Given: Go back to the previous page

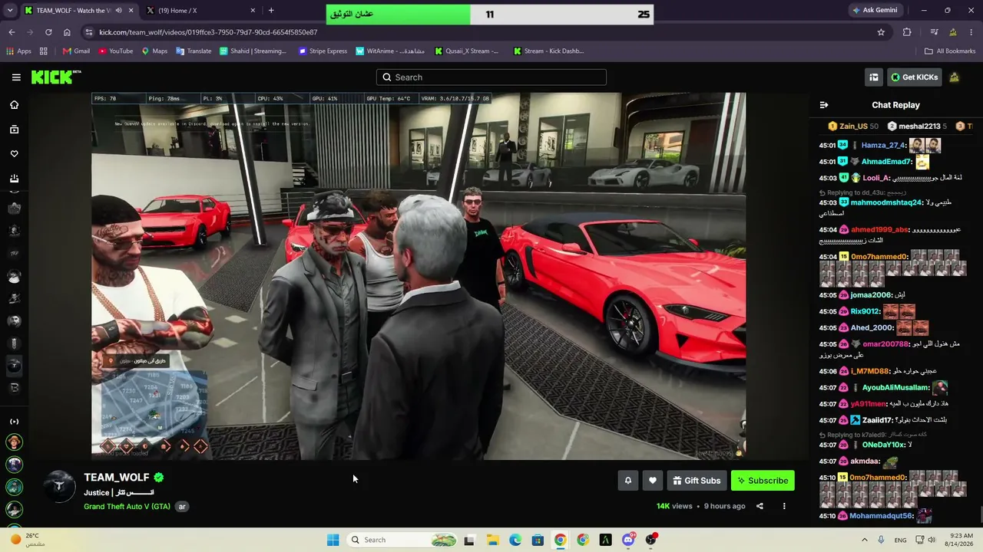Looking at the screenshot, I should pos(12,32).
